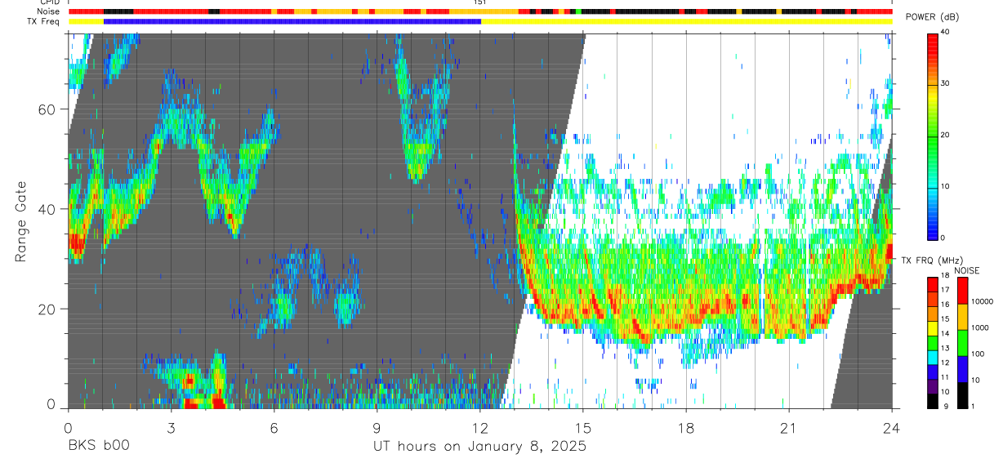Select the 10000 label on NOISE scale
The height and width of the screenshot is (463, 1003).
(983, 301)
